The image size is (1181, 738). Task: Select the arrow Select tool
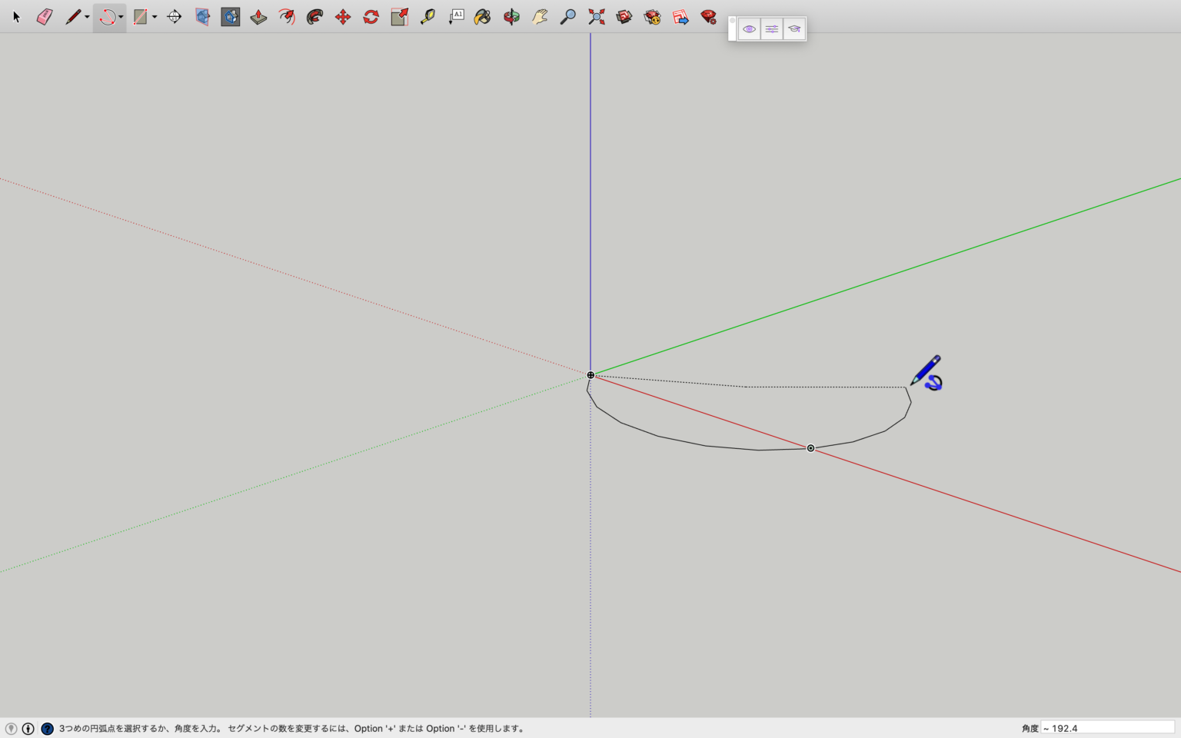(x=16, y=17)
